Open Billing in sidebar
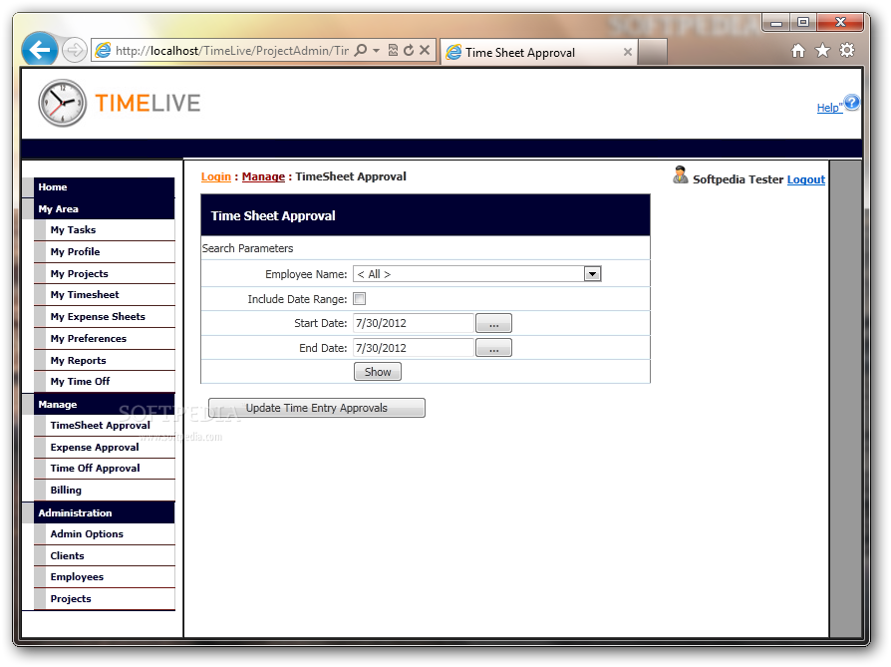Image resolution: width=891 pixels, height=667 pixels. [x=104, y=491]
